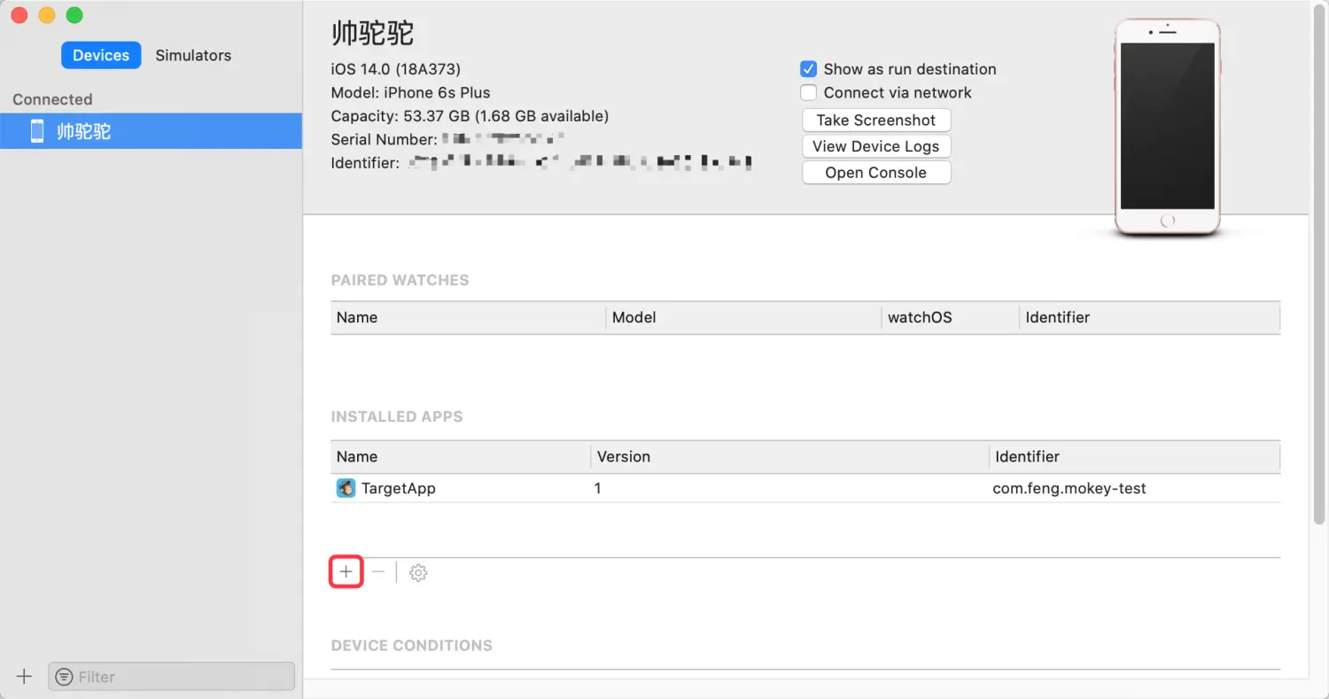Viewport: 1329px width, 699px height.
Task: Click the filter icon in the sidebar search field
Action: (64, 677)
